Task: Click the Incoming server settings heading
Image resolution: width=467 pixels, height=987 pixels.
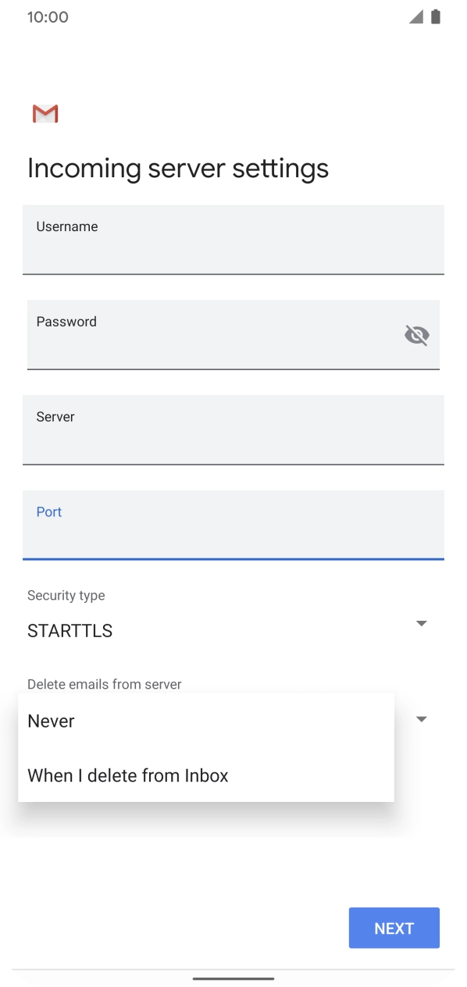Action: [x=177, y=168]
